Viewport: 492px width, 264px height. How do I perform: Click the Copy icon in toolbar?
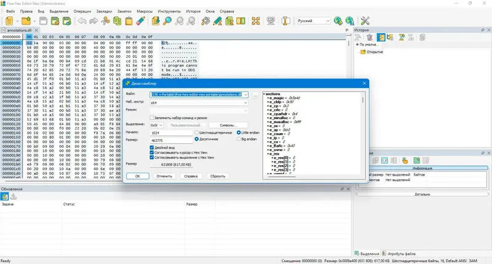point(117,21)
